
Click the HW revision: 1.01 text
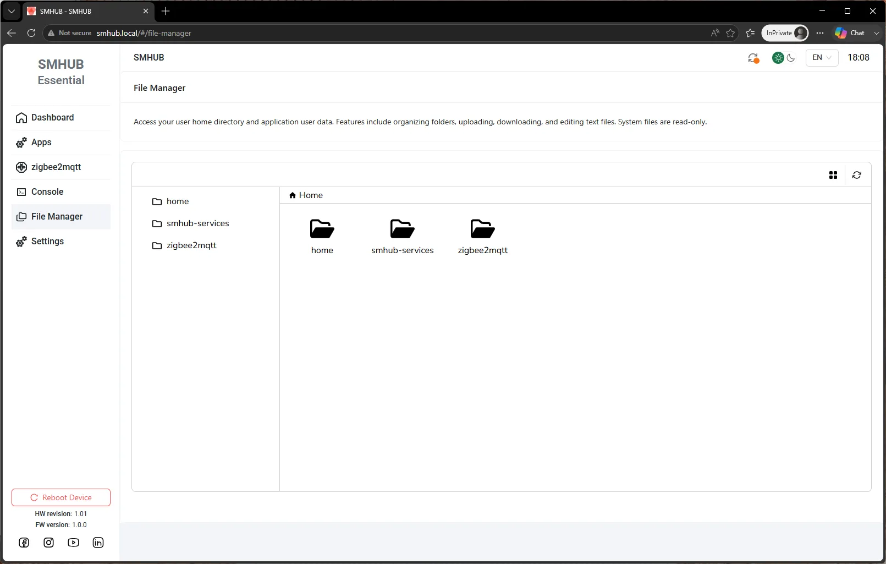[x=61, y=514]
